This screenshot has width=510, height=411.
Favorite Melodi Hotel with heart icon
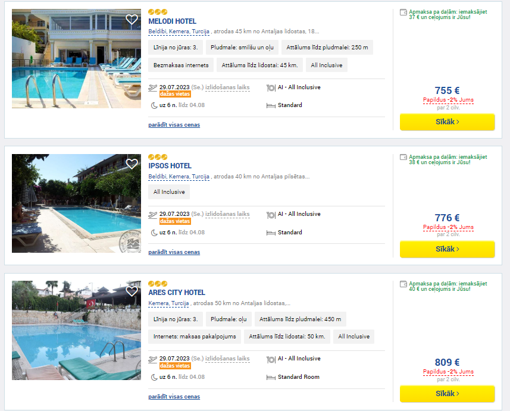132,19
